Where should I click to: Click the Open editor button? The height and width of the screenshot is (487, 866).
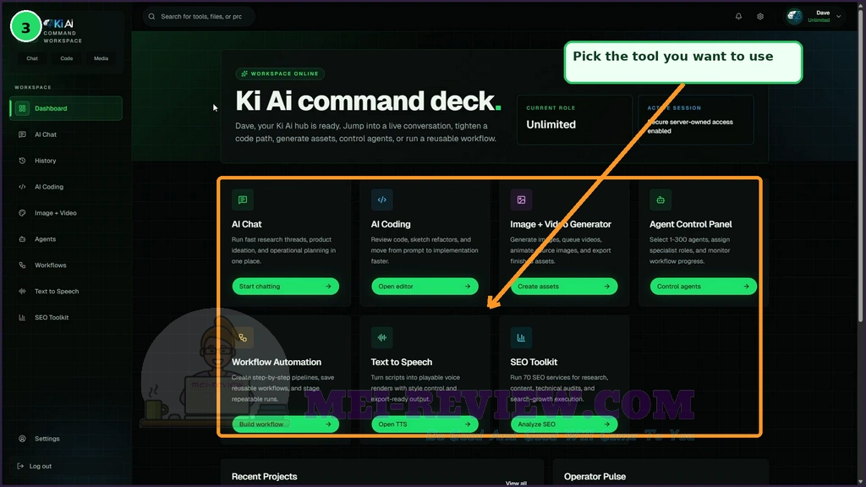click(x=425, y=286)
